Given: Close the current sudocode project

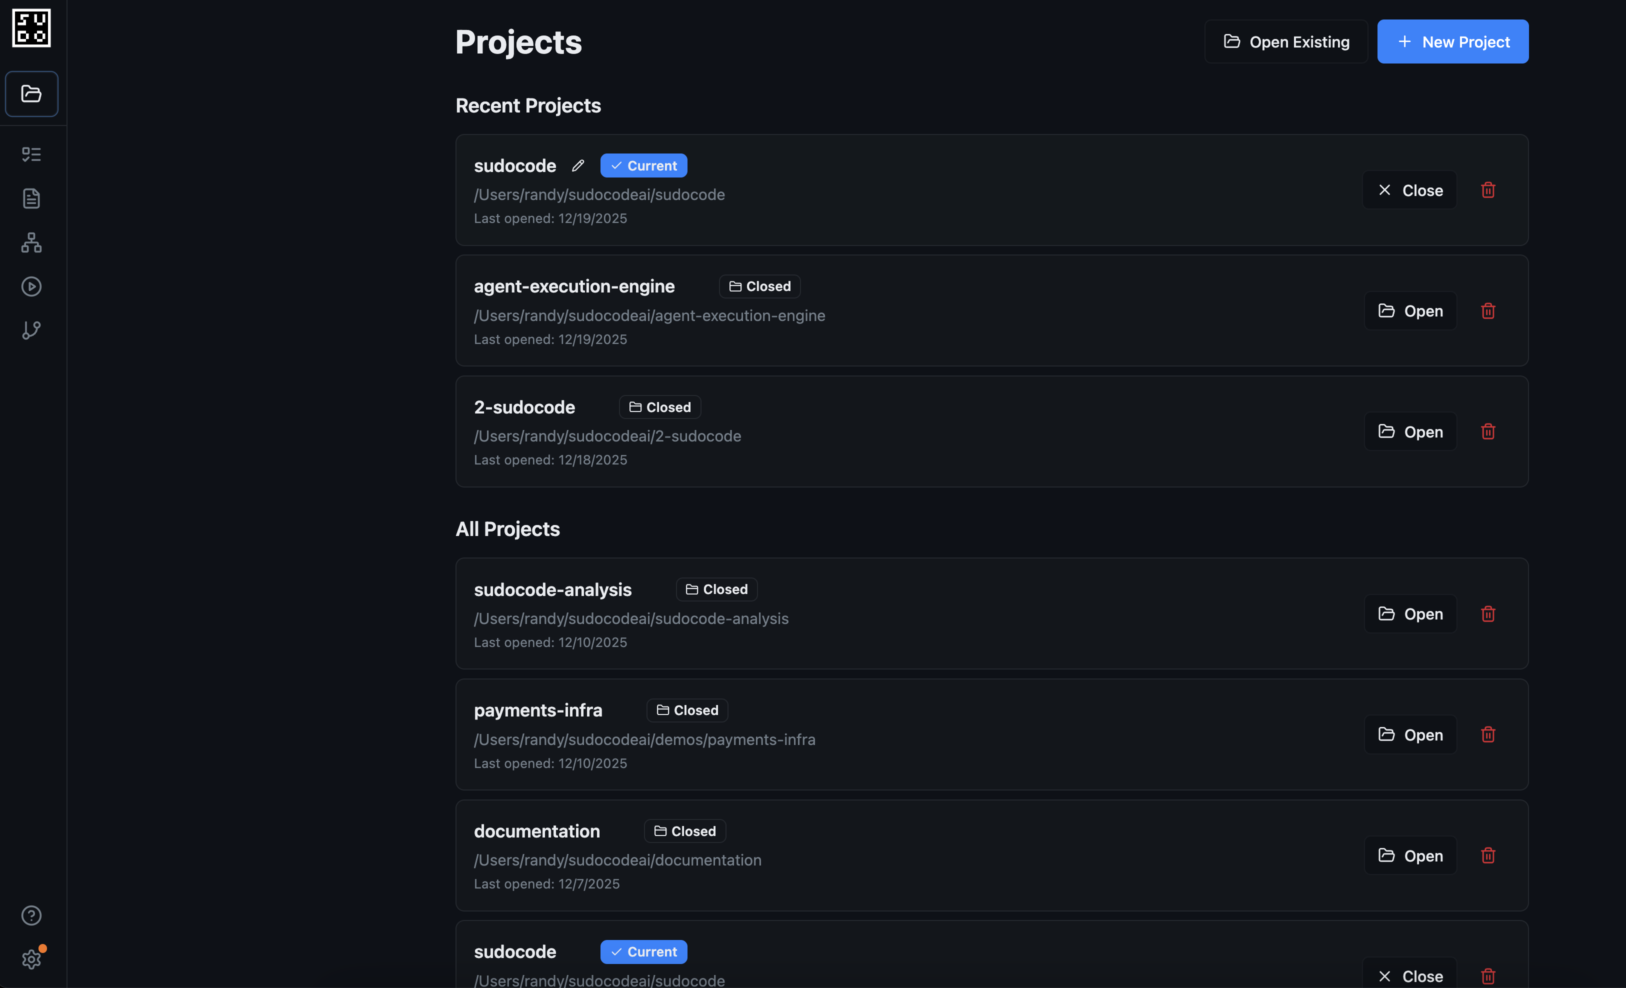Looking at the screenshot, I should point(1409,190).
